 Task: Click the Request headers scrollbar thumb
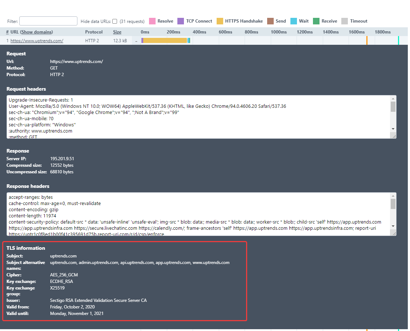[393, 107]
